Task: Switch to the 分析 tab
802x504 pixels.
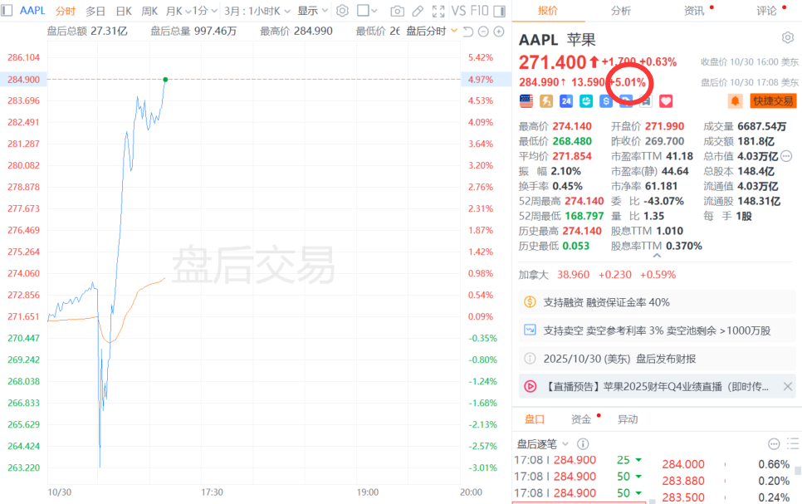Action: tap(620, 11)
